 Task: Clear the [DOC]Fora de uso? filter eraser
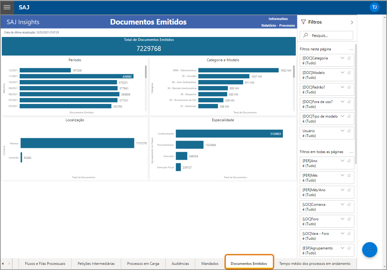pyautogui.click(x=349, y=102)
